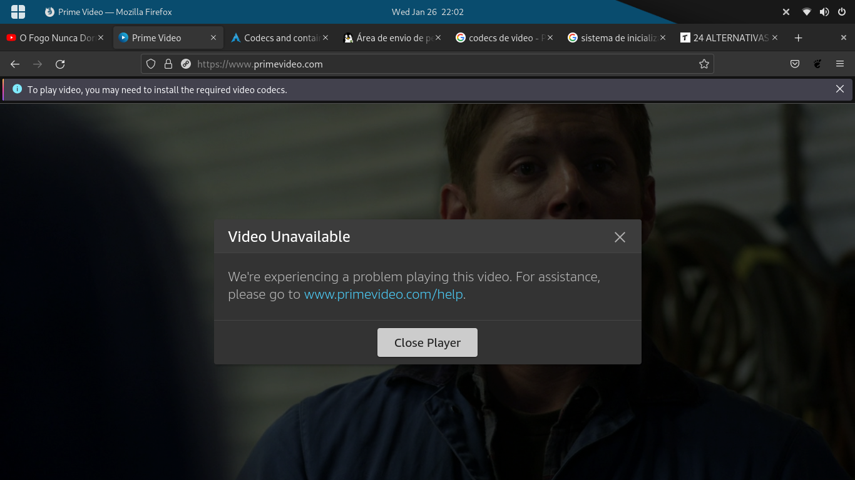
Task: Open a new tab with plus button
Action: 798,38
